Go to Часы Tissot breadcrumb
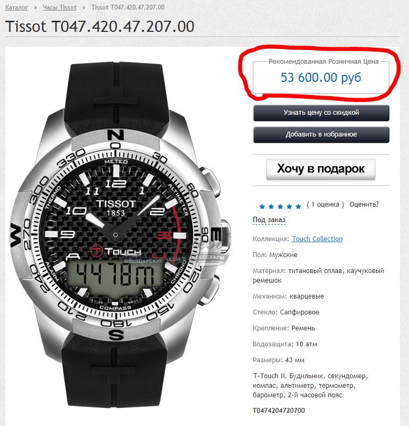The width and height of the screenshot is (409, 426). 59,7
